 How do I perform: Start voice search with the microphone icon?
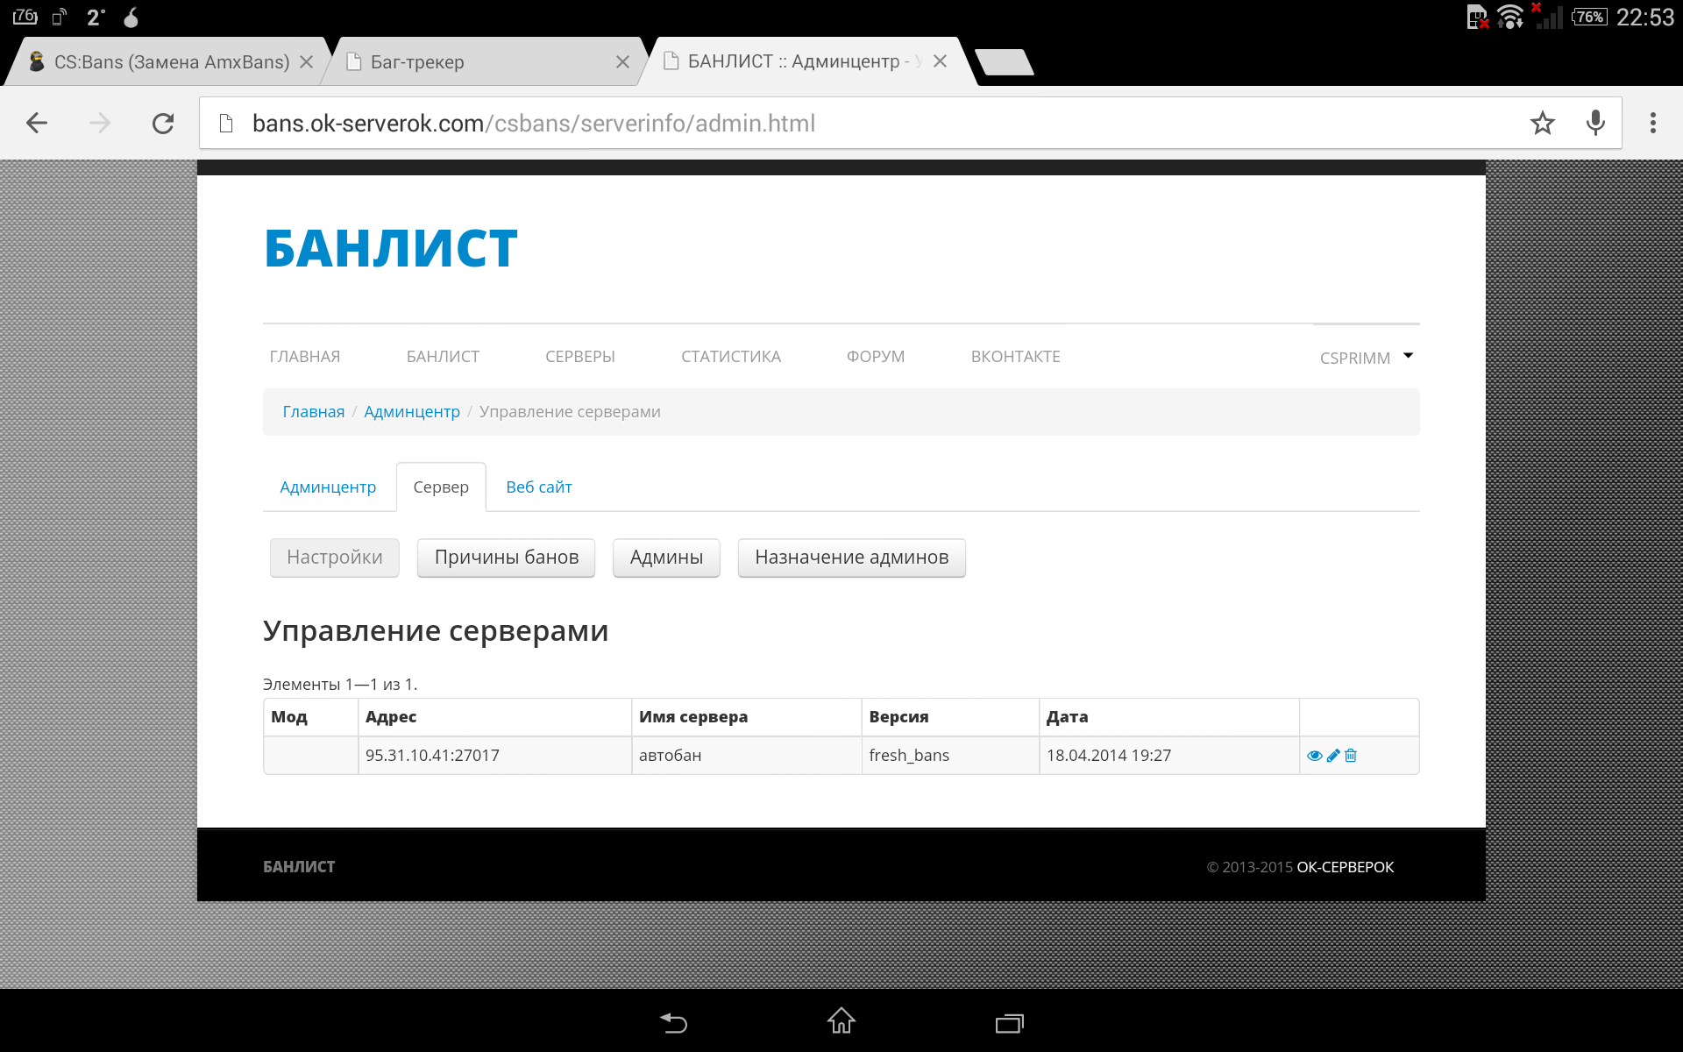[1596, 123]
